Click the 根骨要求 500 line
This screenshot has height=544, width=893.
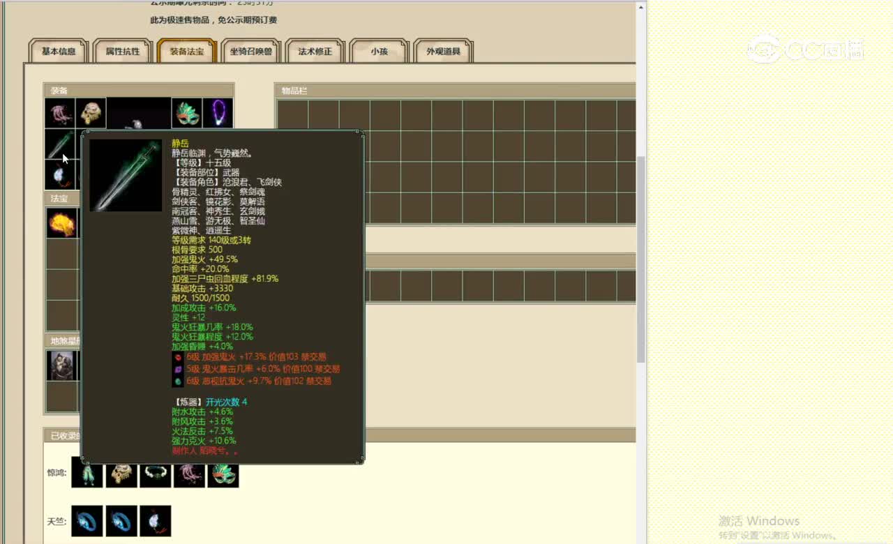197,250
